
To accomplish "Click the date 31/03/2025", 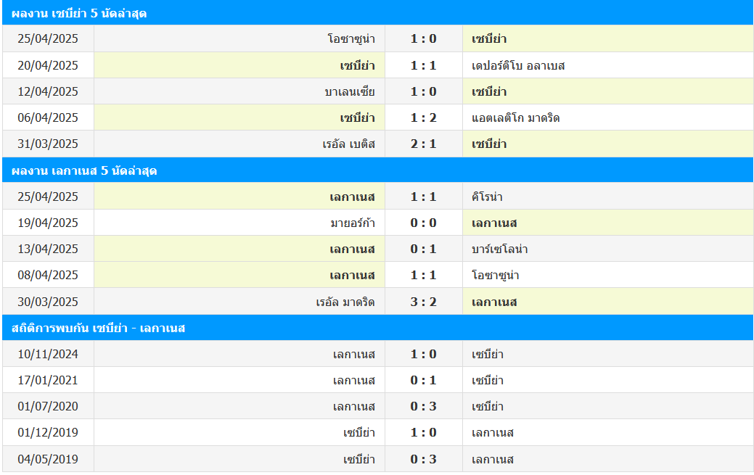I will click(x=48, y=144).
